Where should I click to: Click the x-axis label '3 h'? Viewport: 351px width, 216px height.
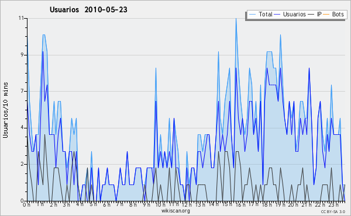pos(67,204)
